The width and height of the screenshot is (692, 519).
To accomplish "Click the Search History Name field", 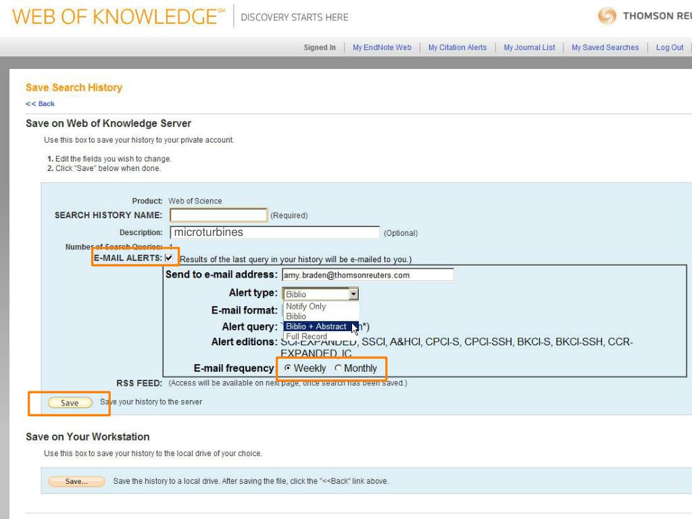I will pyautogui.click(x=218, y=215).
